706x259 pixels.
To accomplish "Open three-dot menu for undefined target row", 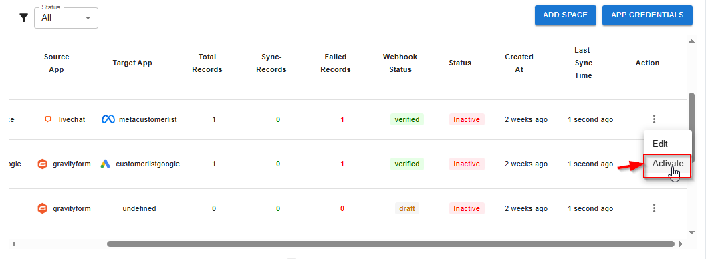I will [x=654, y=208].
